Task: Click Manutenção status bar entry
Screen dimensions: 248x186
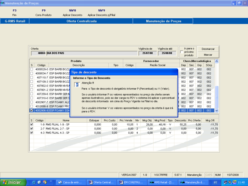Action: [194, 175]
